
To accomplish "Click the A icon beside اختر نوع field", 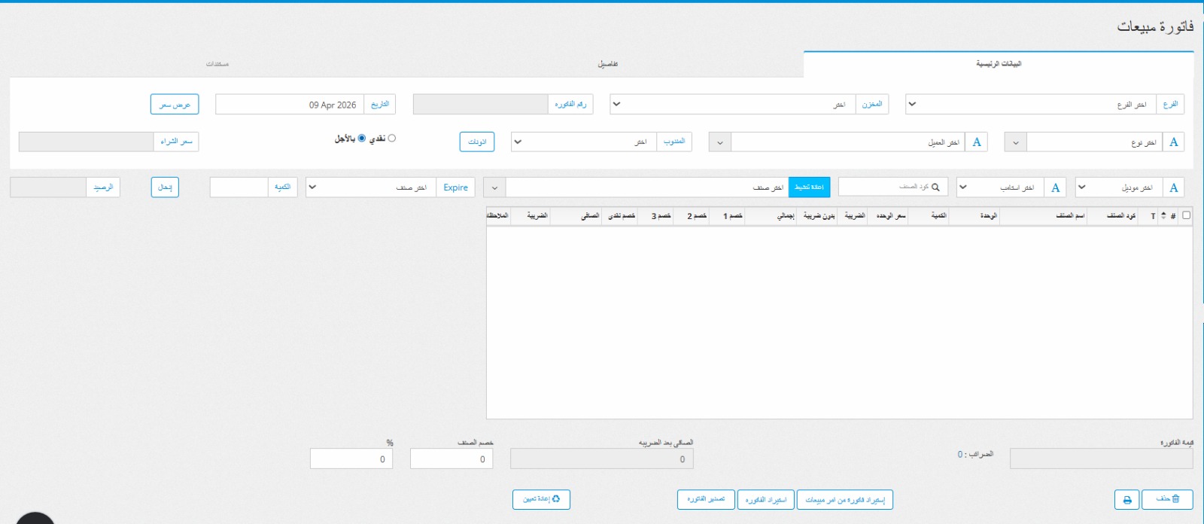I will point(1173,142).
